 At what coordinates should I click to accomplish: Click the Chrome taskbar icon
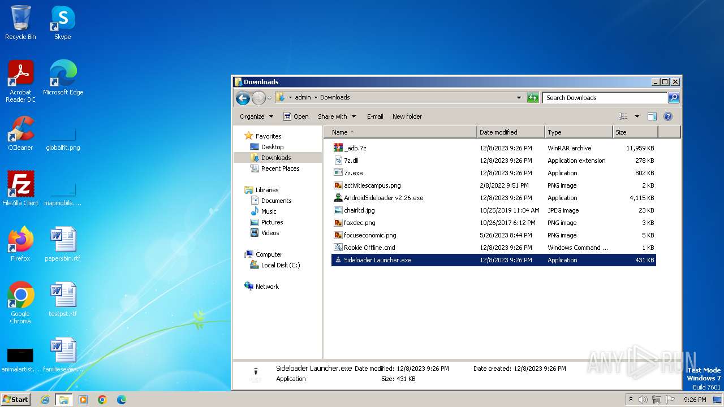pos(102,400)
